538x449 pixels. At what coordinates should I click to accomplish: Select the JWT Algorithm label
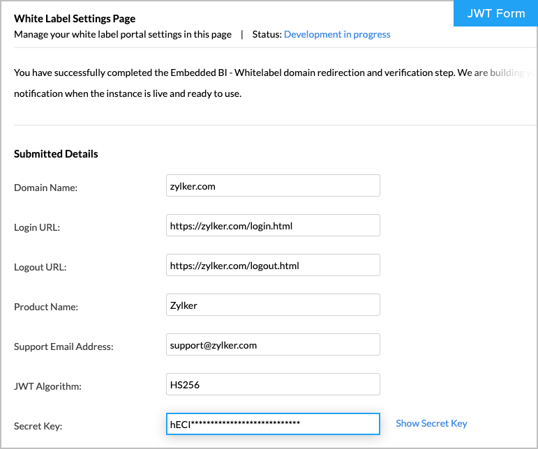47,386
